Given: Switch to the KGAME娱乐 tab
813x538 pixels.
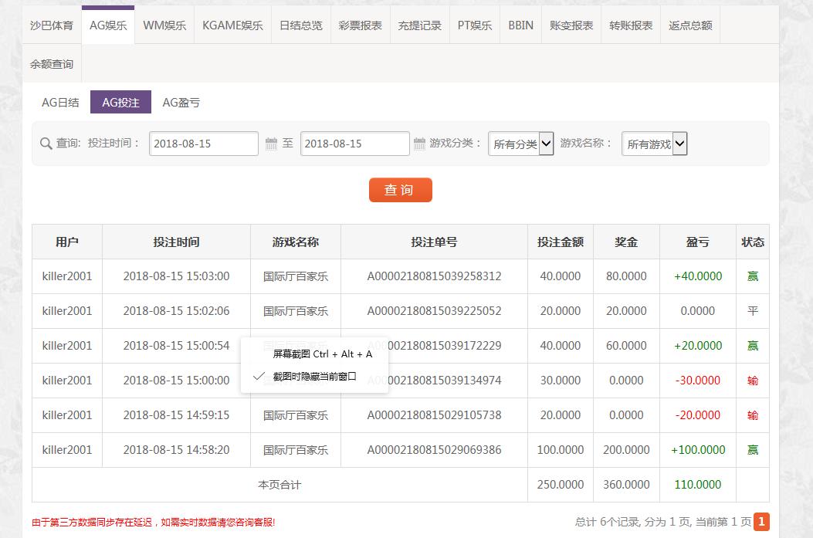Looking at the screenshot, I should click(x=232, y=25).
